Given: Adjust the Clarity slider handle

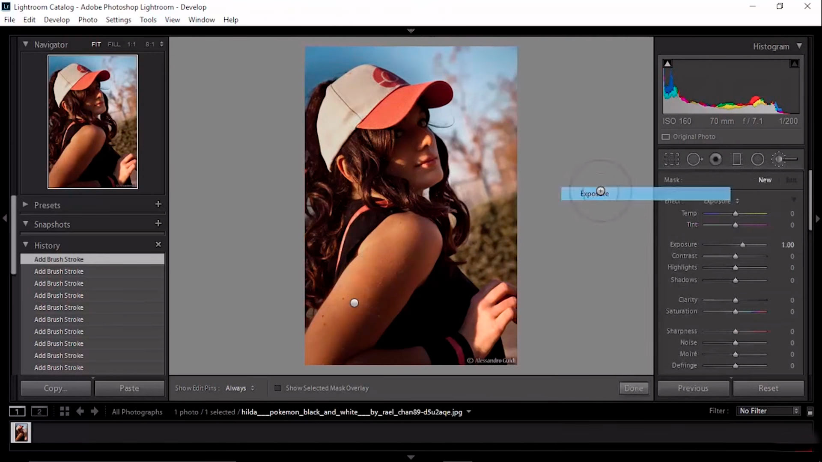Looking at the screenshot, I should 736,300.
